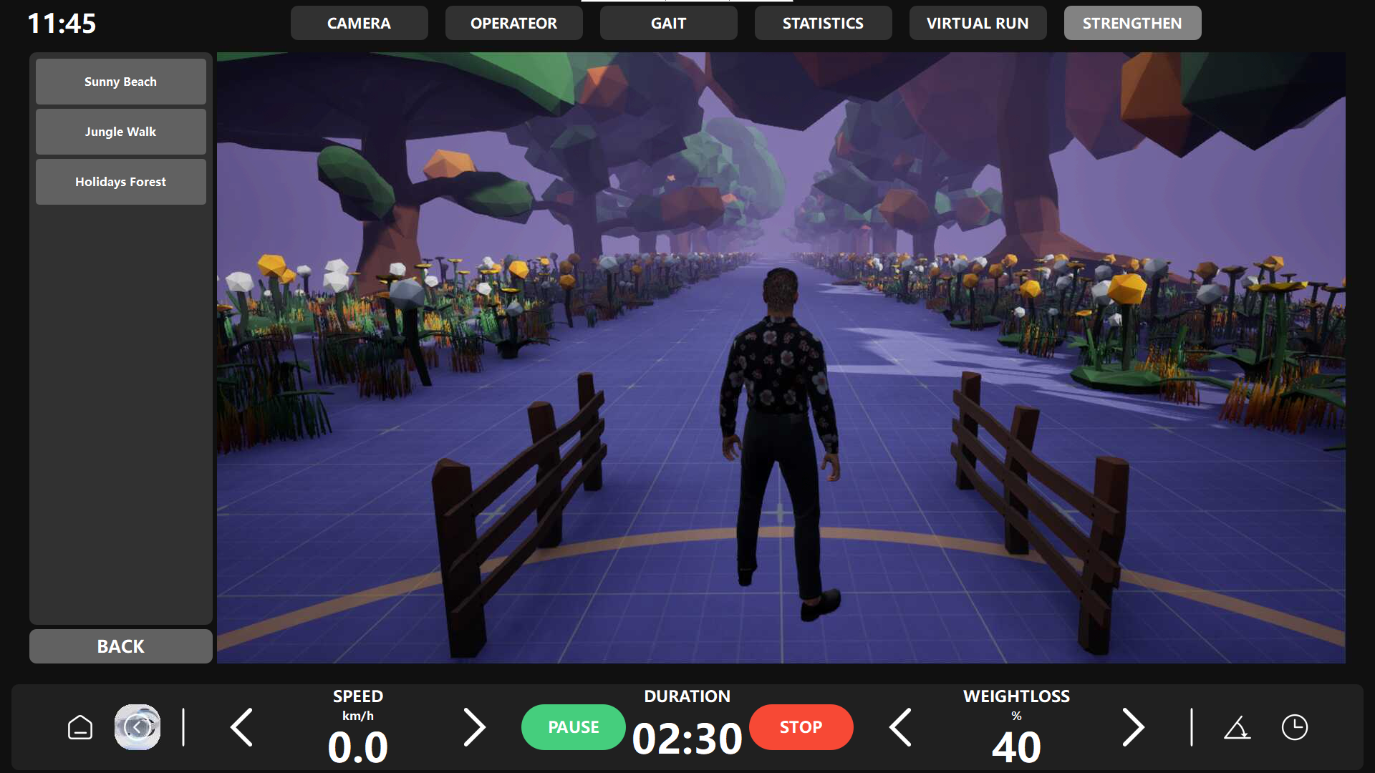Screen dimensions: 1375x773
Task: Pause the running session
Action: (x=573, y=727)
